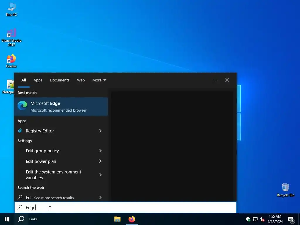Switch to the Apps search tab
Screen dimensions: 300x225
[38, 80]
